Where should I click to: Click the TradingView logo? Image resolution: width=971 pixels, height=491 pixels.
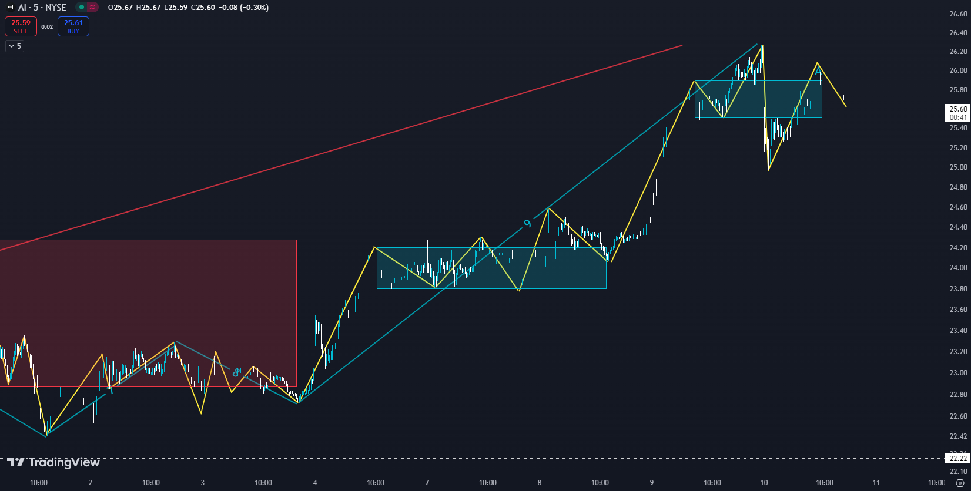[53, 463]
